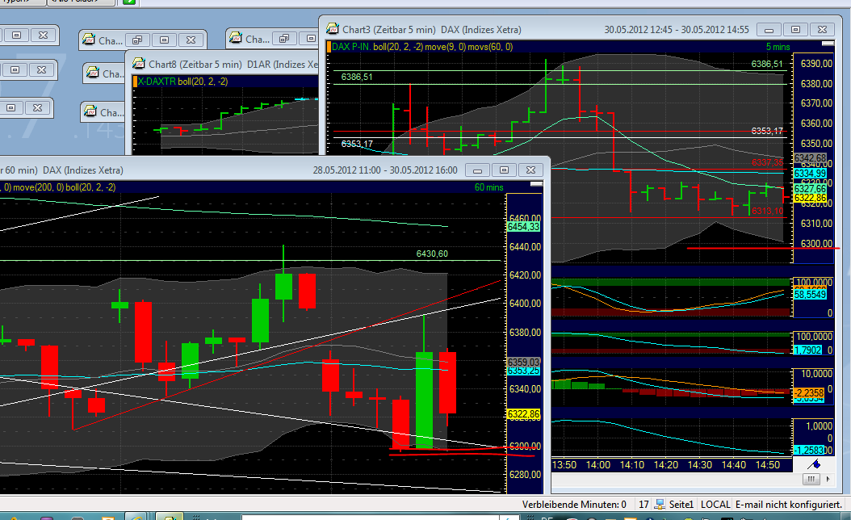The width and height of the screenshot is (851, 520).
Task: Click the green arrow icon on the top toolbar
Action: click(x=129, y=4)
